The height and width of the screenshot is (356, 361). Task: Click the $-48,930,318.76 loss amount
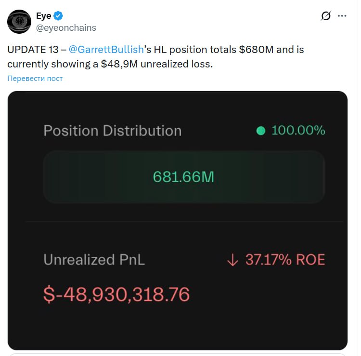pos(116,294)
